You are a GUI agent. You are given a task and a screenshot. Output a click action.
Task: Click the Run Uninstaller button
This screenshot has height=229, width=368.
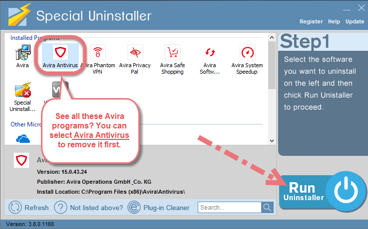click(x=323, y=192)
